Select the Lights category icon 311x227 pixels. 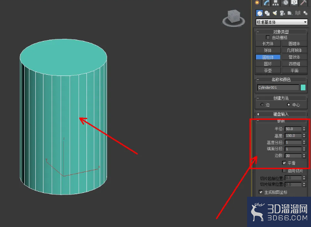coord(275,13)
